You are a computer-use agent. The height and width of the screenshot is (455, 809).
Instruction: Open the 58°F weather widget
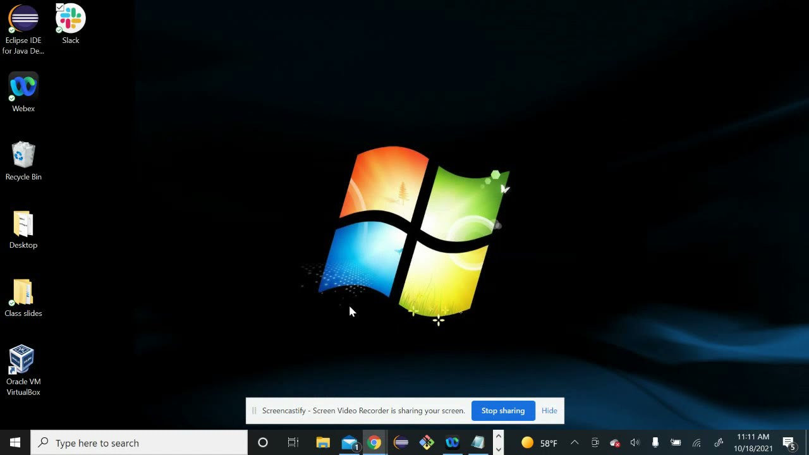(x=539, y=443)
